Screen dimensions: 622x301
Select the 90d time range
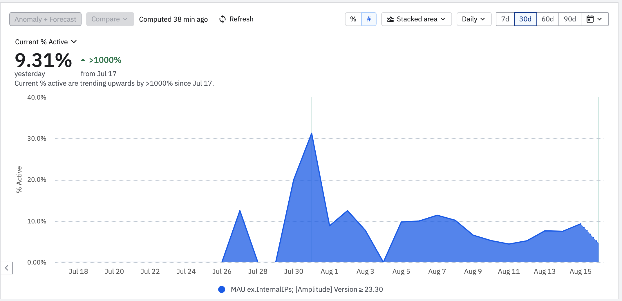[570, 19]
